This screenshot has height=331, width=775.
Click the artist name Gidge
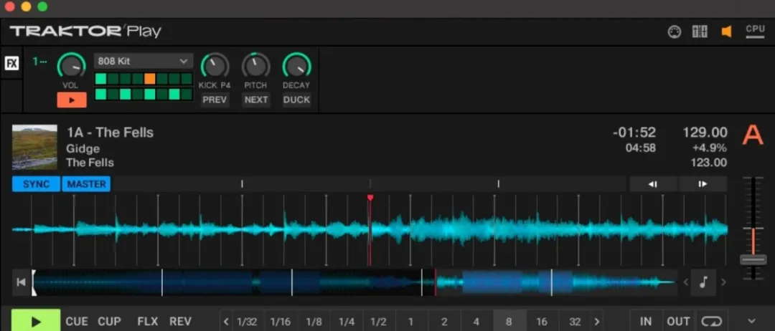pos(83,148)
